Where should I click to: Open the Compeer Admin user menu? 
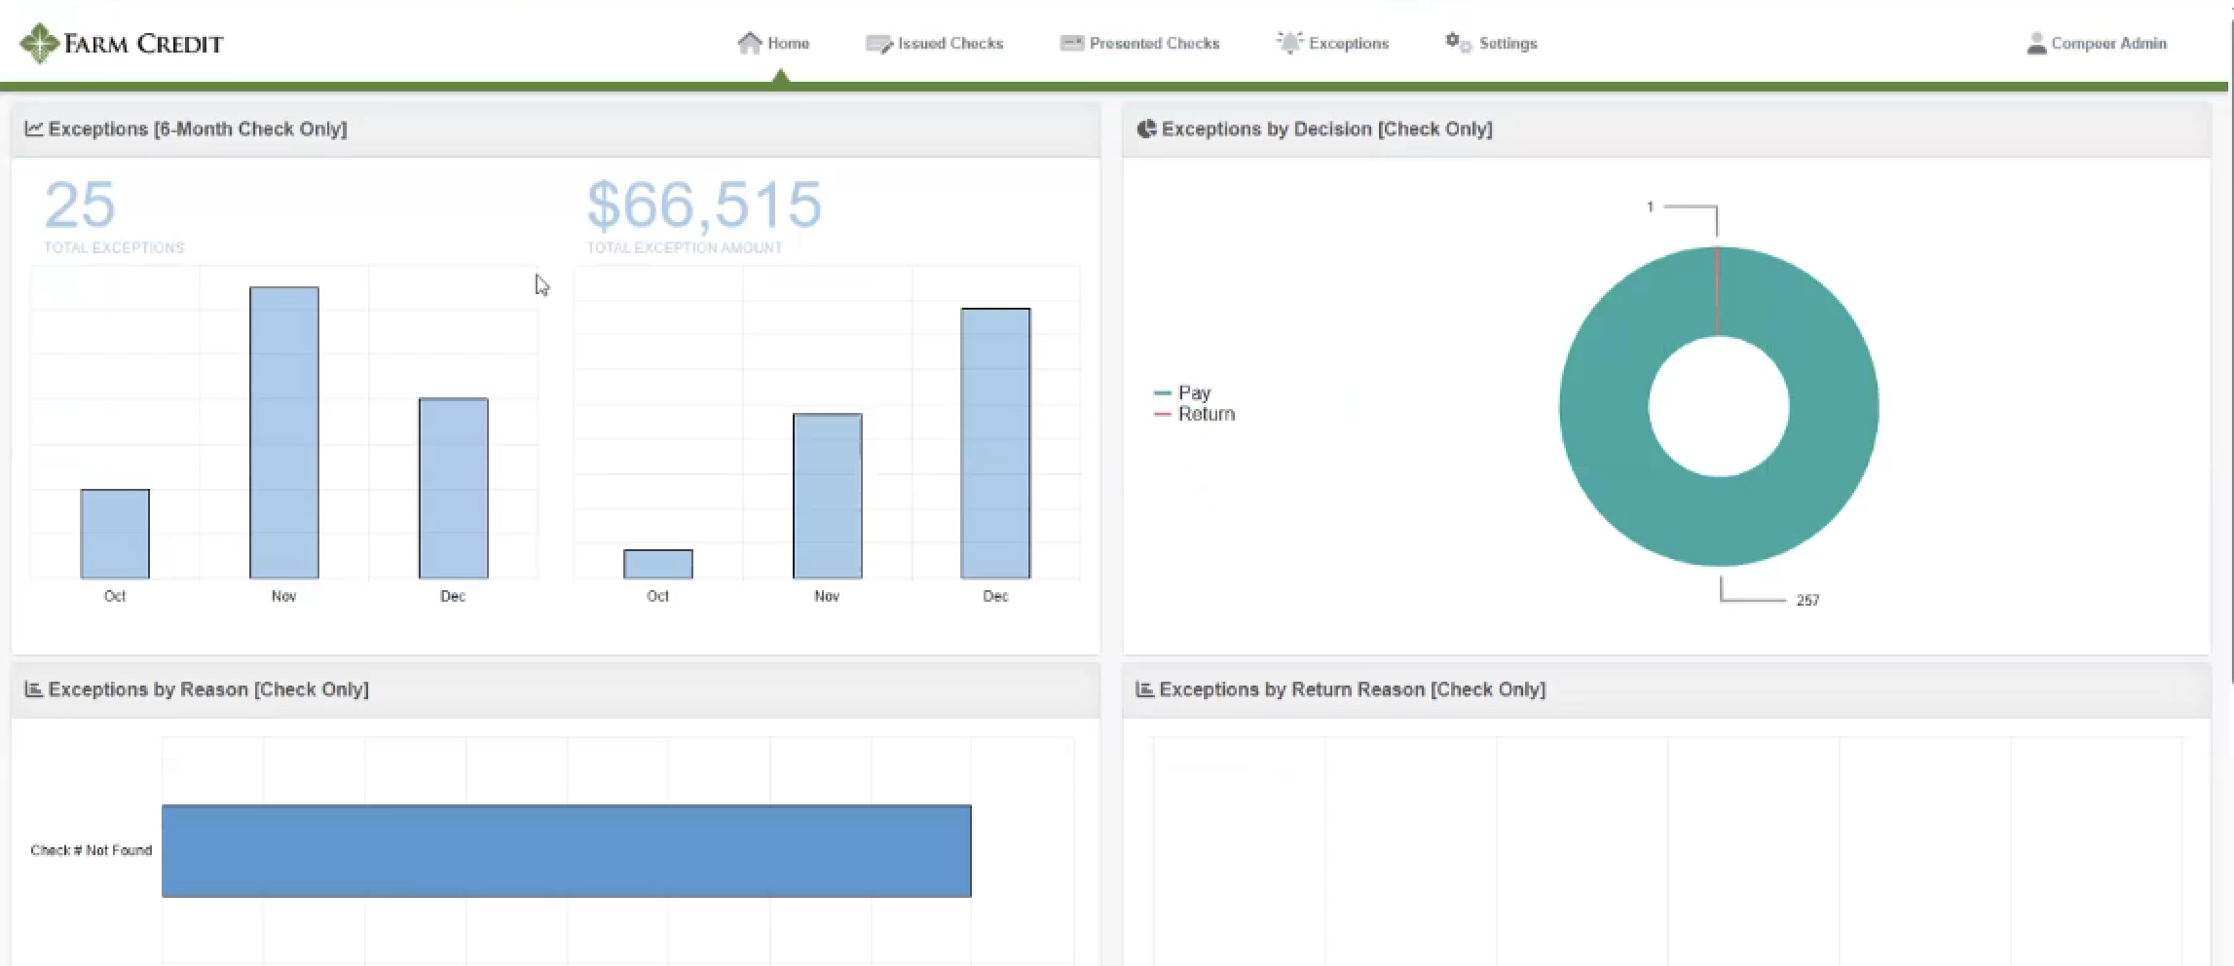[x=2108, y=44]
